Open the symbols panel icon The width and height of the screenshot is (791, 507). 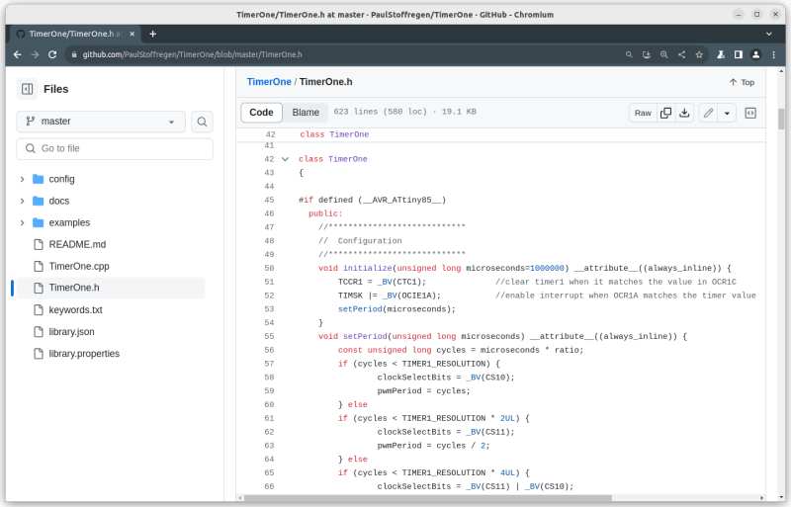point(750,113)
